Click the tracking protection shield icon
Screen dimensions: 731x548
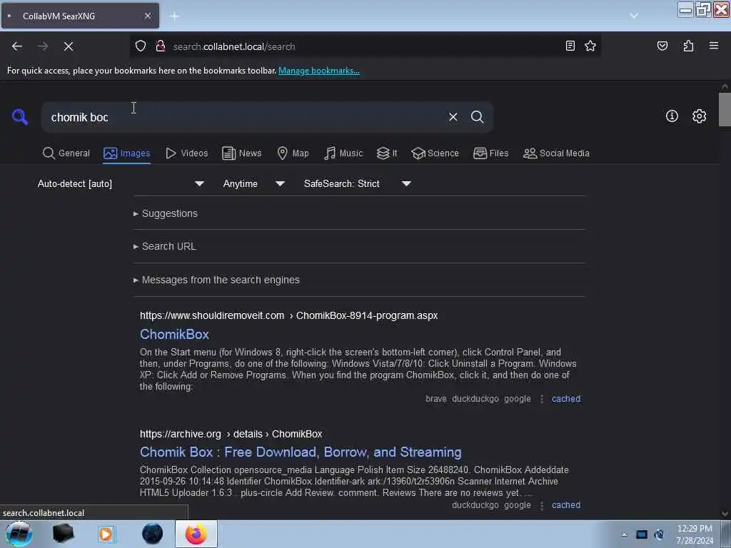click(x=141, y=46)
